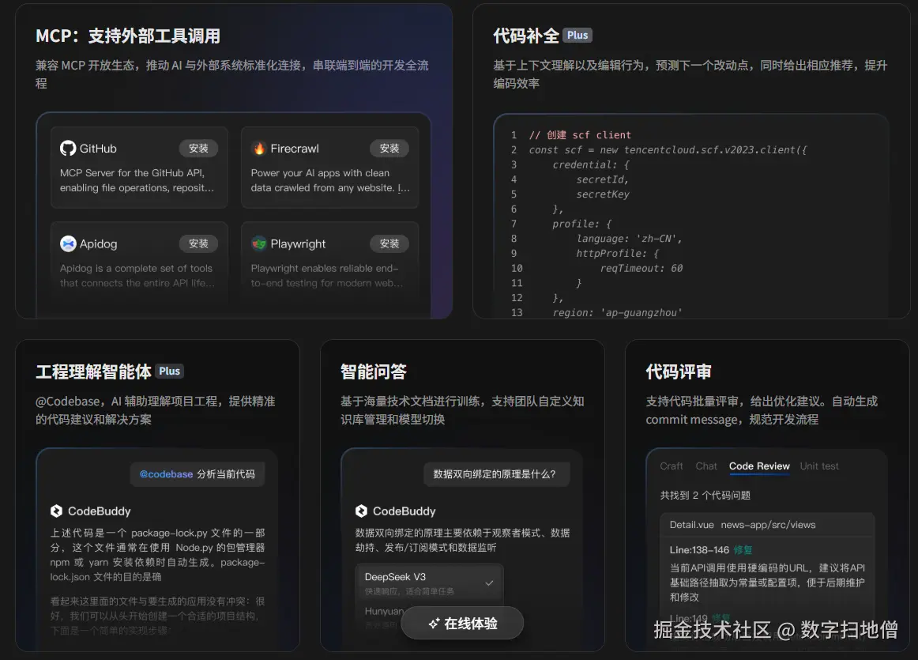Viewport: 918px width, 660px height.
Task: Open the Unit test tab
Action: (819, 466)
